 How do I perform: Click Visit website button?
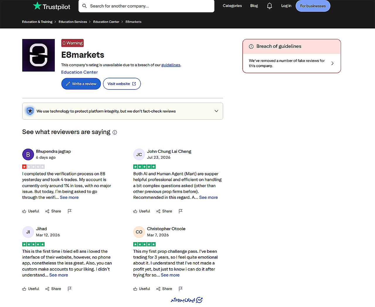(x=122, y=84)
